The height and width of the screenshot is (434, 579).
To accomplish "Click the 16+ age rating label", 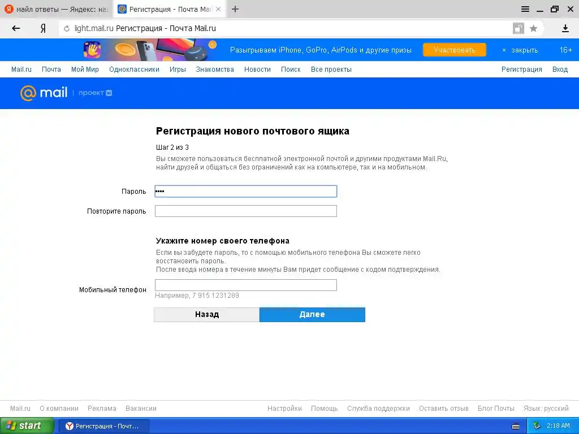I will coord(565,50).
